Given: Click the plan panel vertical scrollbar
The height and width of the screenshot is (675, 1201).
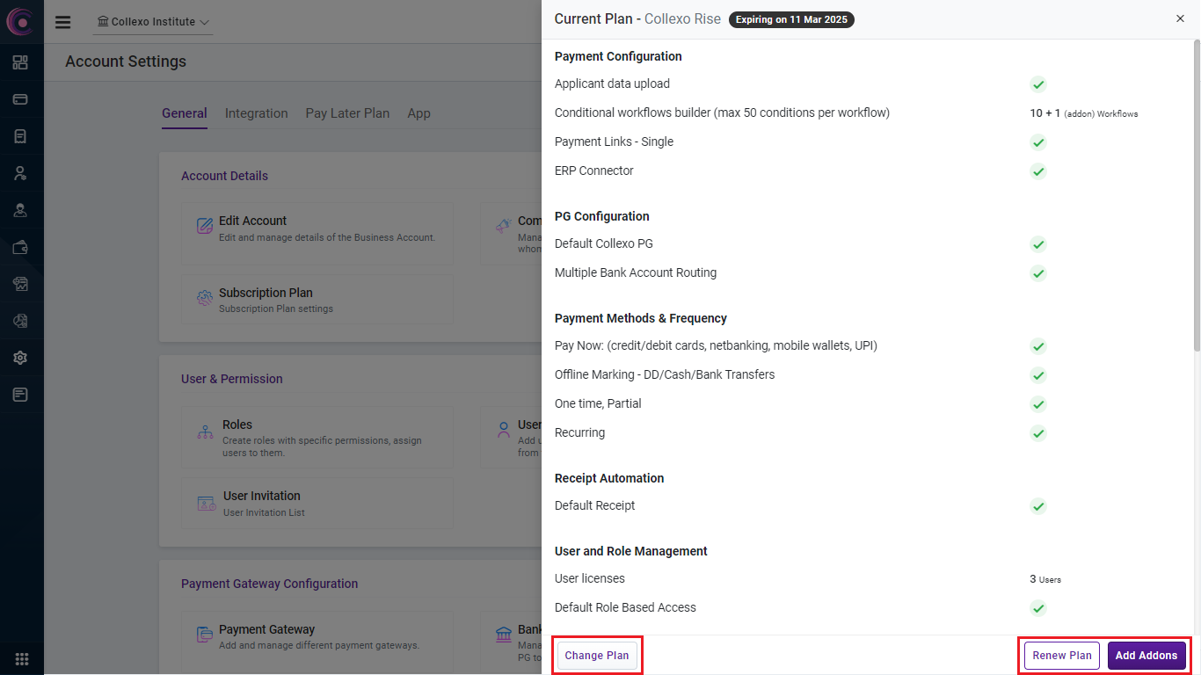Looking at the screenshot, I should 1196,193.
